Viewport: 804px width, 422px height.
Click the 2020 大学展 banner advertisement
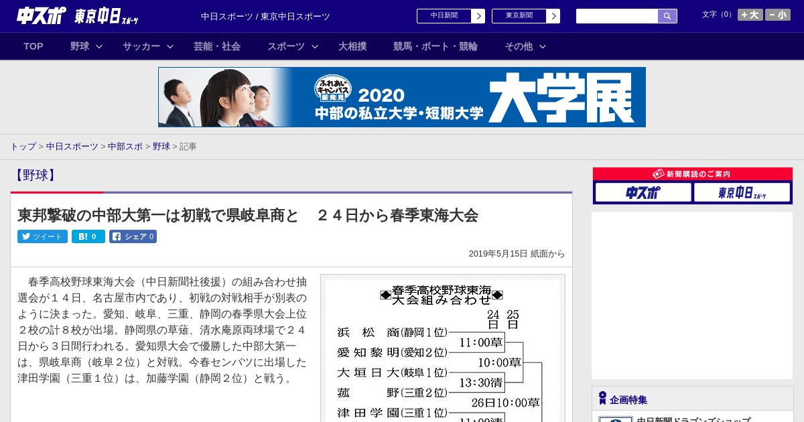pos(402,97)
